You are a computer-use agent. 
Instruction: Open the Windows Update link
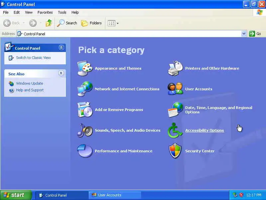30,83
